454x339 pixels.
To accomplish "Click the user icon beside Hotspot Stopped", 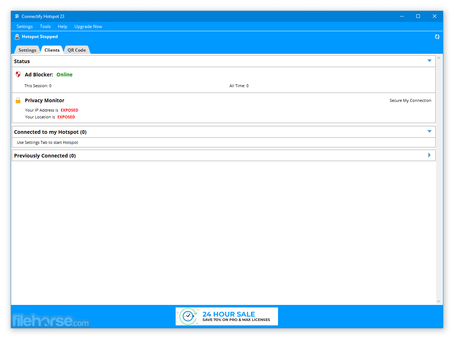I will (17, 37).
